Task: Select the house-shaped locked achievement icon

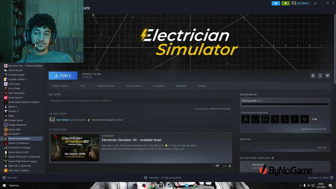Action: (255, 119)
